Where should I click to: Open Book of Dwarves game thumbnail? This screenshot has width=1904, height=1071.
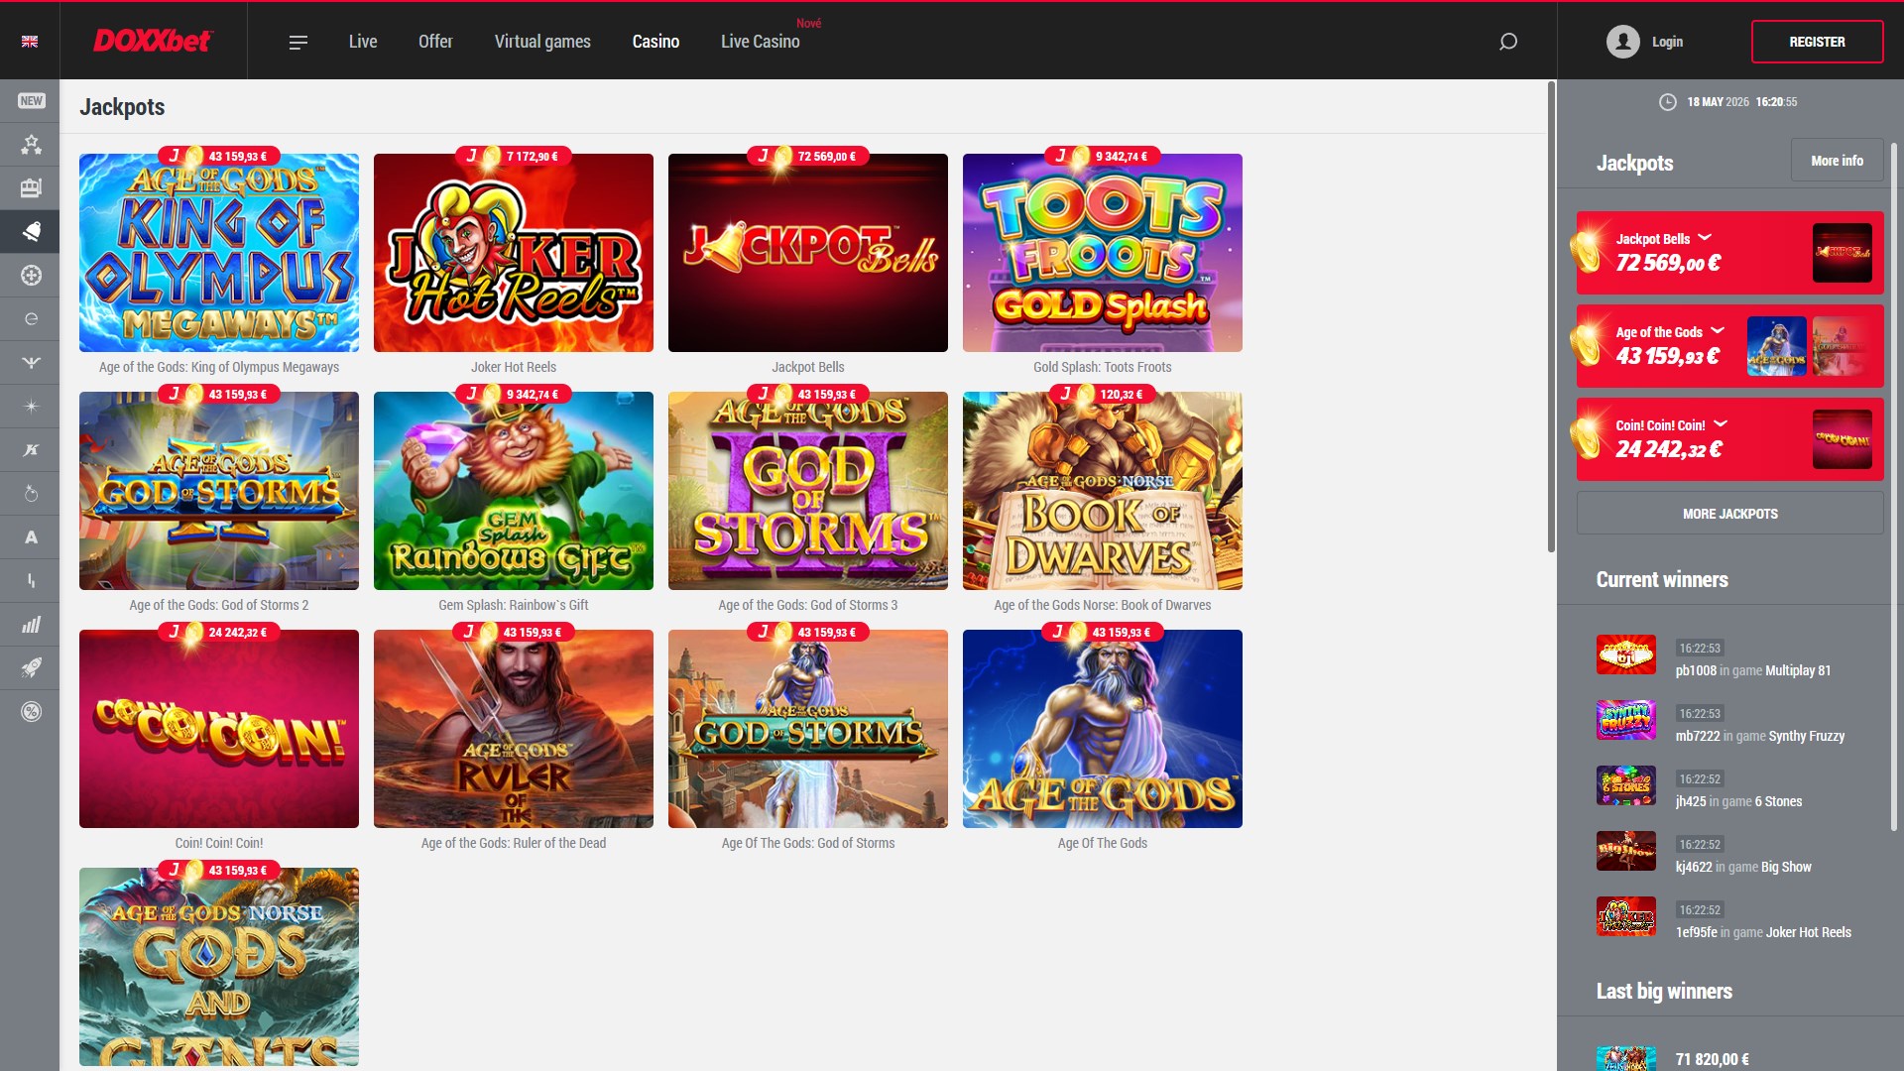[1103, 491]
